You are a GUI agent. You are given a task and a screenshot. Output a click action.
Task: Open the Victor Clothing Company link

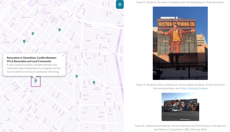point(194,88)
